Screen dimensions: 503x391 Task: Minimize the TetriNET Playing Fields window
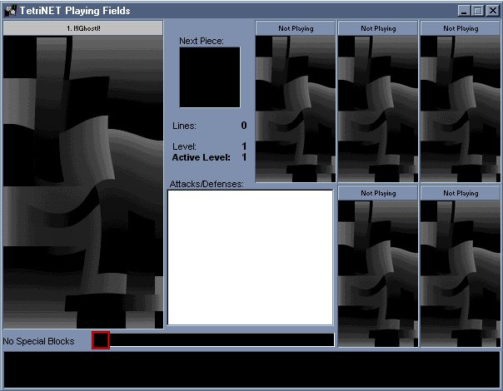coord(465,11)
